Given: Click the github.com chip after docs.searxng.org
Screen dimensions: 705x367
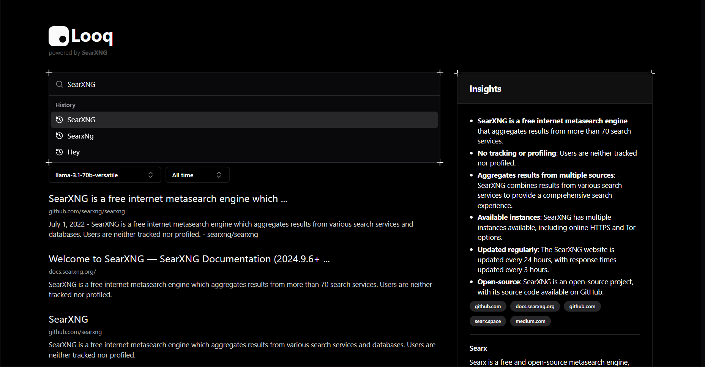Looking at the screenshot, I should point(582,306).
